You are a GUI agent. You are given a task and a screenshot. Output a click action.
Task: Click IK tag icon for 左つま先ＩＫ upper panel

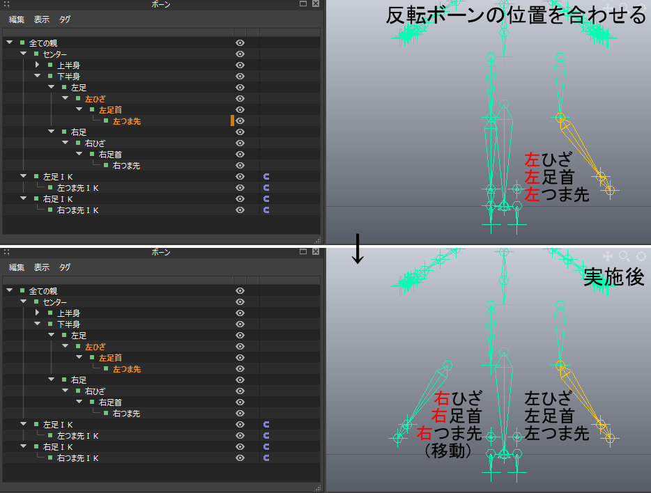point(266,188)
